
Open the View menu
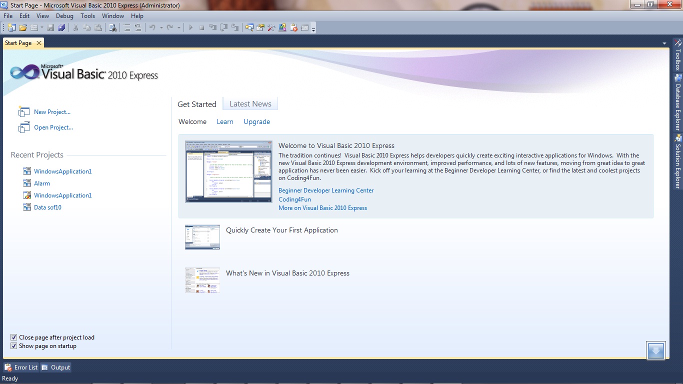click(x=43, y=16)
